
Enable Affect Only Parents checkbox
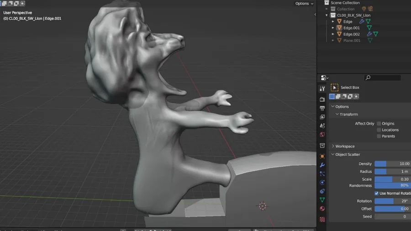coord(379,136)
